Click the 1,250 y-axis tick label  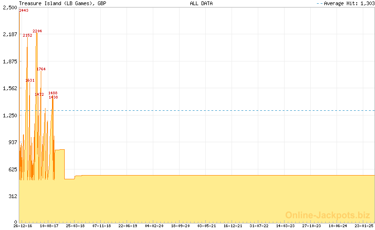pos(9,115)
